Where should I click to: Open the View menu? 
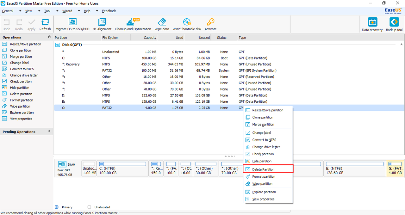pos(28,11)
